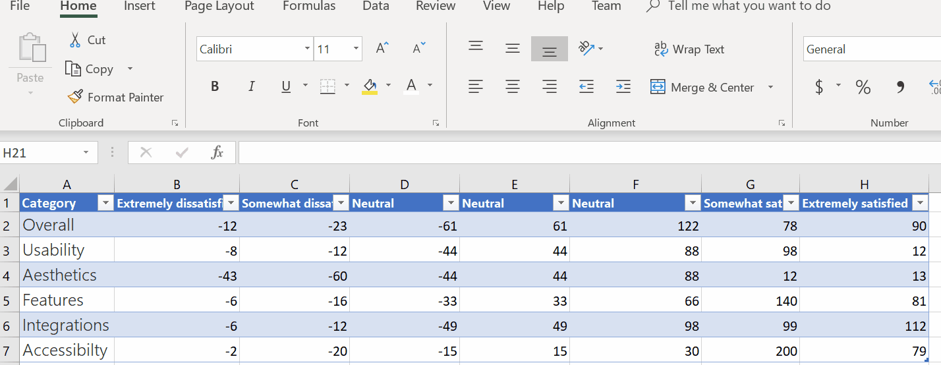The height and width of the screenshot is (365, 941).
Task: Open borders dropdown arrow
Action: coord(347,86)
